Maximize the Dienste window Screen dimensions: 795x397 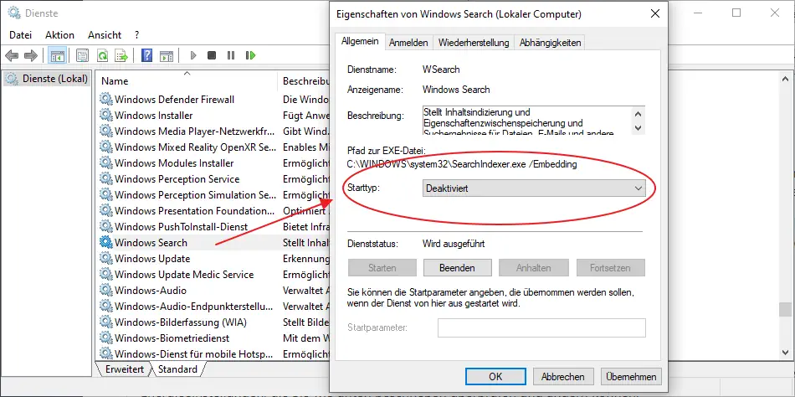point(736,13)
